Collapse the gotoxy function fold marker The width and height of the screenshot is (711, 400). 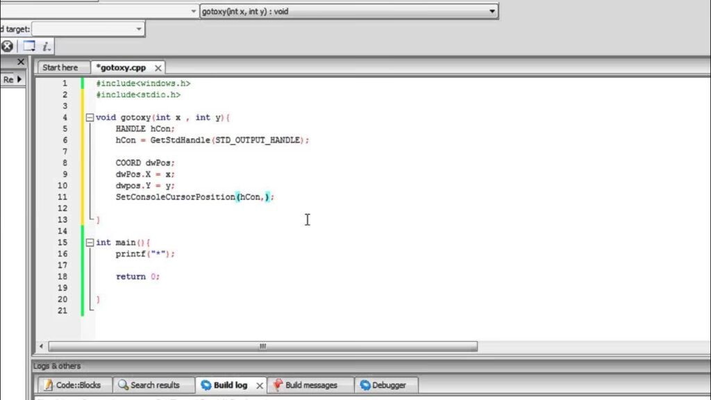click(90, 117)
